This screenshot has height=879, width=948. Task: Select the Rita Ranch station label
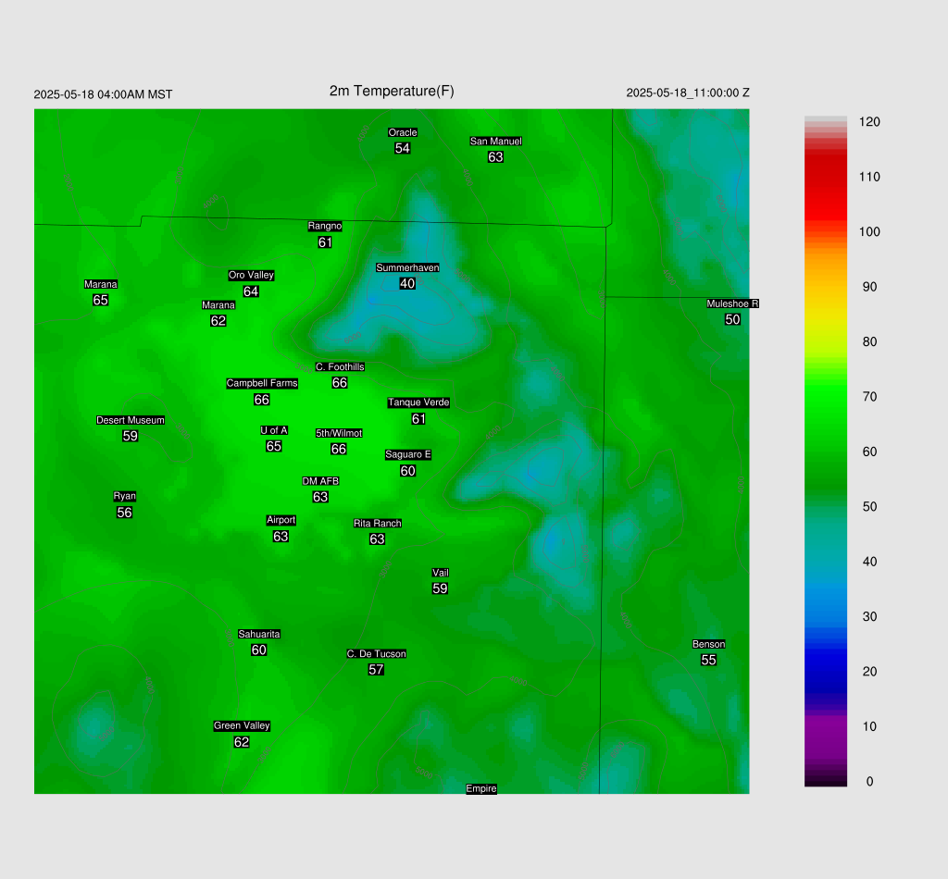pyautogui.click(x=378, y=523)
